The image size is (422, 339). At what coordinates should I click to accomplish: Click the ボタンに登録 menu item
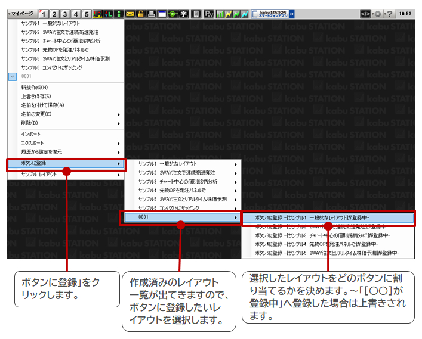point(66,164)
